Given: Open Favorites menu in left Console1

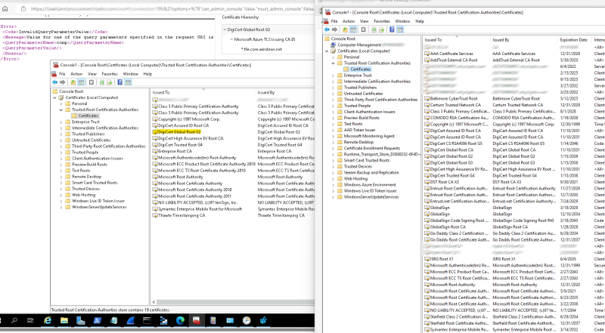Looking at the screenshot, I should 110,74.
